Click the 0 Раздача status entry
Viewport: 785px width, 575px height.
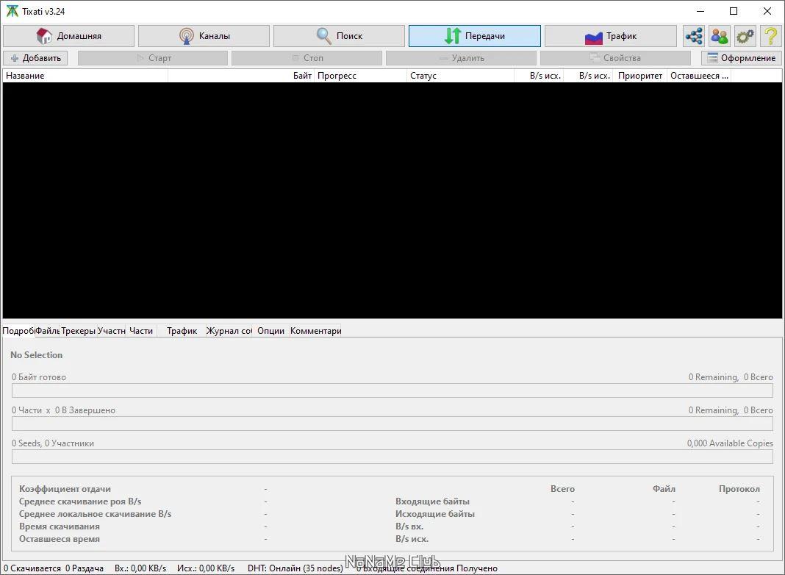(85, 568)
